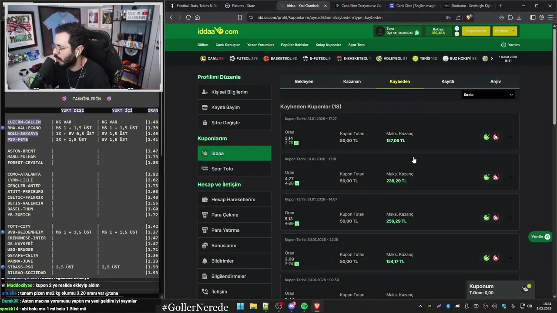This screenshot has height=313, width=557.
Task: Open Brave shields icon in address bar
Action: (469, 17)
